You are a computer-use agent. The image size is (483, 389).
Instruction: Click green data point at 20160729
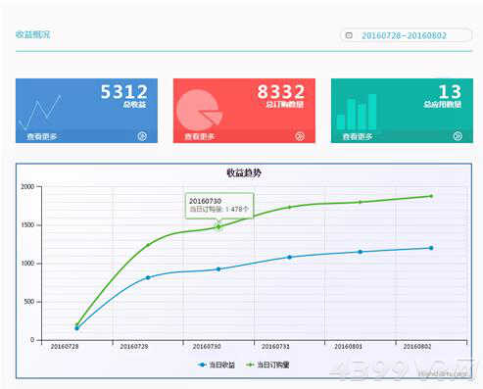click(148, 245)
